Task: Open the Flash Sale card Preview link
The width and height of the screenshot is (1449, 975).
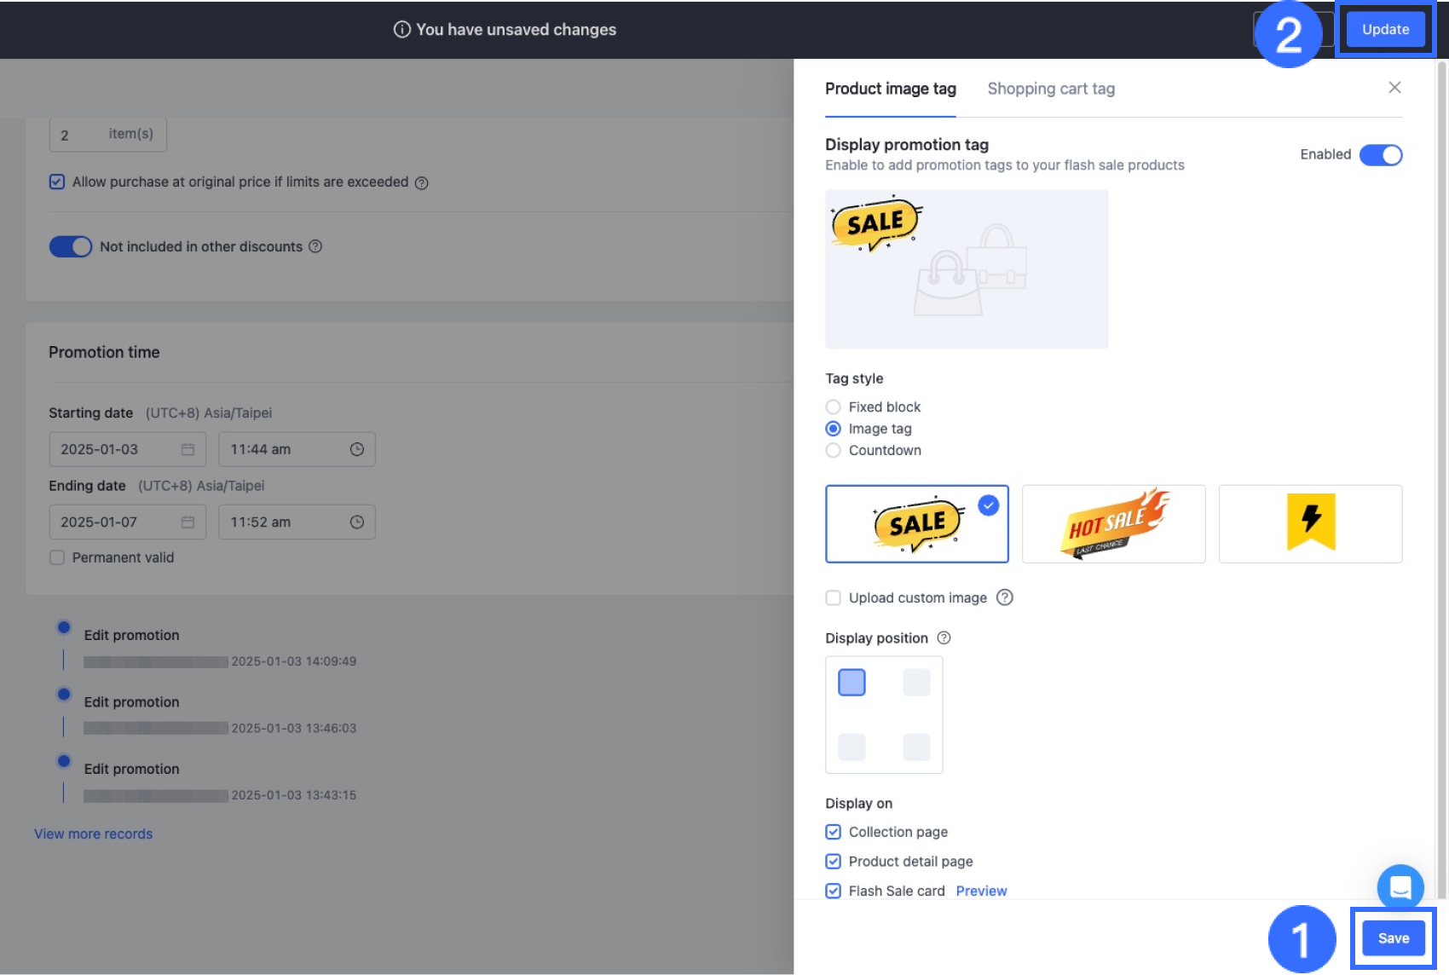Action: 981,891
